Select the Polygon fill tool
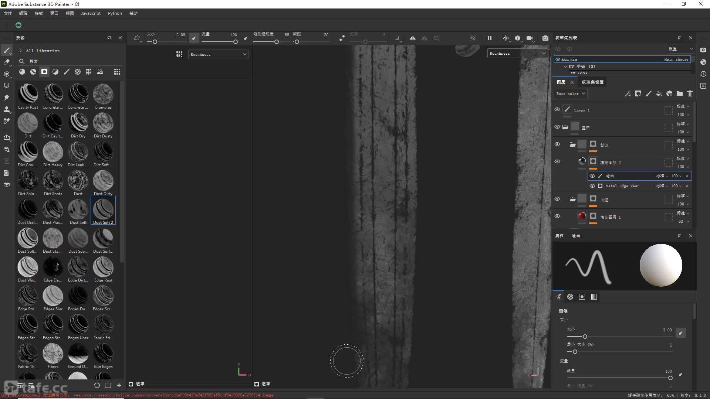 [7, 86]
